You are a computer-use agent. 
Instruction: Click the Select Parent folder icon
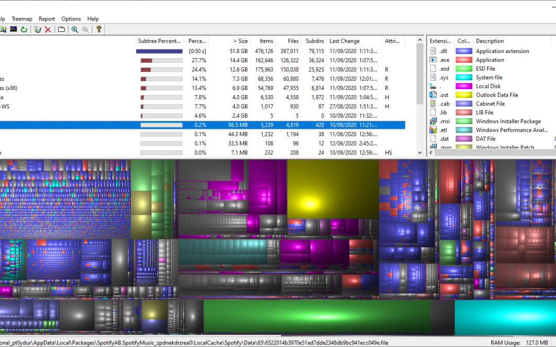tap(61, 29)
